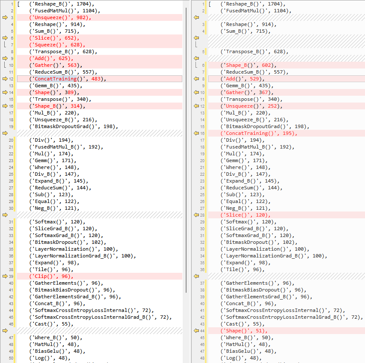The image size is (365, 363).
Task: Click the arrow marker beside right line 10
Action: point(196,92)
